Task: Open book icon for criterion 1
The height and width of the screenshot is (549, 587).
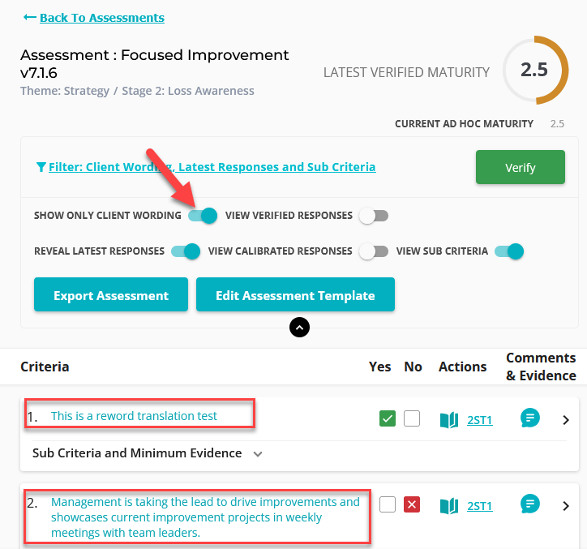Action: click(x=449, y=420)
